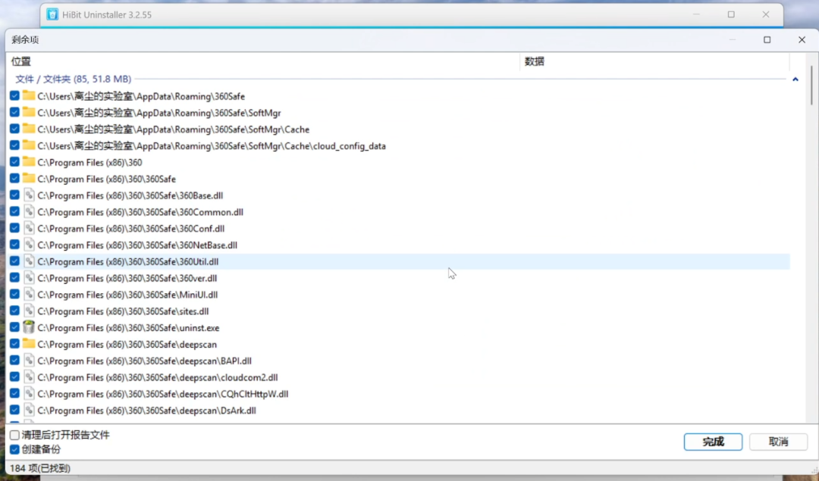Click the 360Common.dll file icon

pyautogui.click(x=29, y=212)
